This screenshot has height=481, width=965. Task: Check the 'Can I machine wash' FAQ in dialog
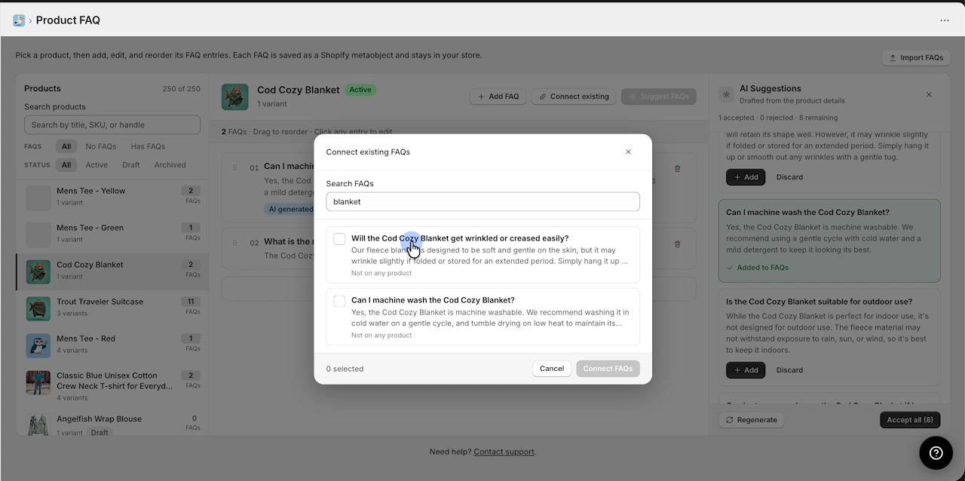pyautogui.click(x=339, y=301)
